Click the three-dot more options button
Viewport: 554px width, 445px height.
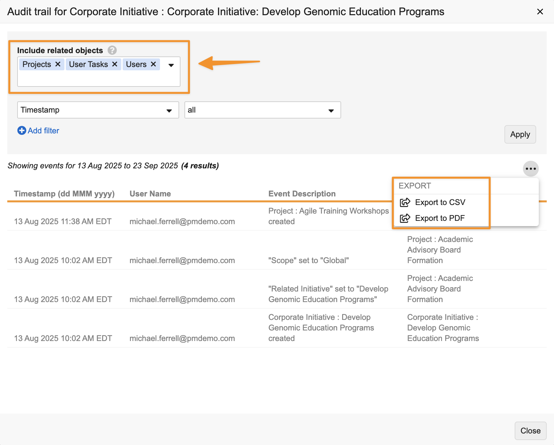tap(531, 169)
